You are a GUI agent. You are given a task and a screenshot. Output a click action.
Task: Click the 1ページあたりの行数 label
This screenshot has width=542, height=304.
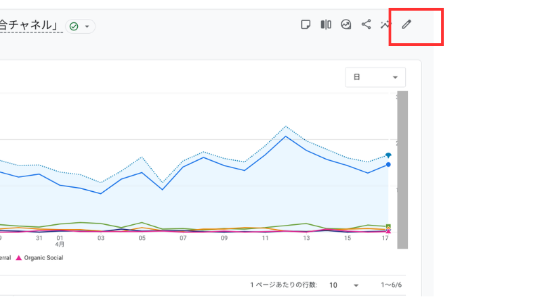click(x=283, y=286)
